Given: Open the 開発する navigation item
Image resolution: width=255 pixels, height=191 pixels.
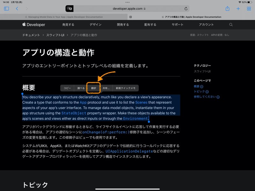Looking at the screenshot, I should [123, 25].
